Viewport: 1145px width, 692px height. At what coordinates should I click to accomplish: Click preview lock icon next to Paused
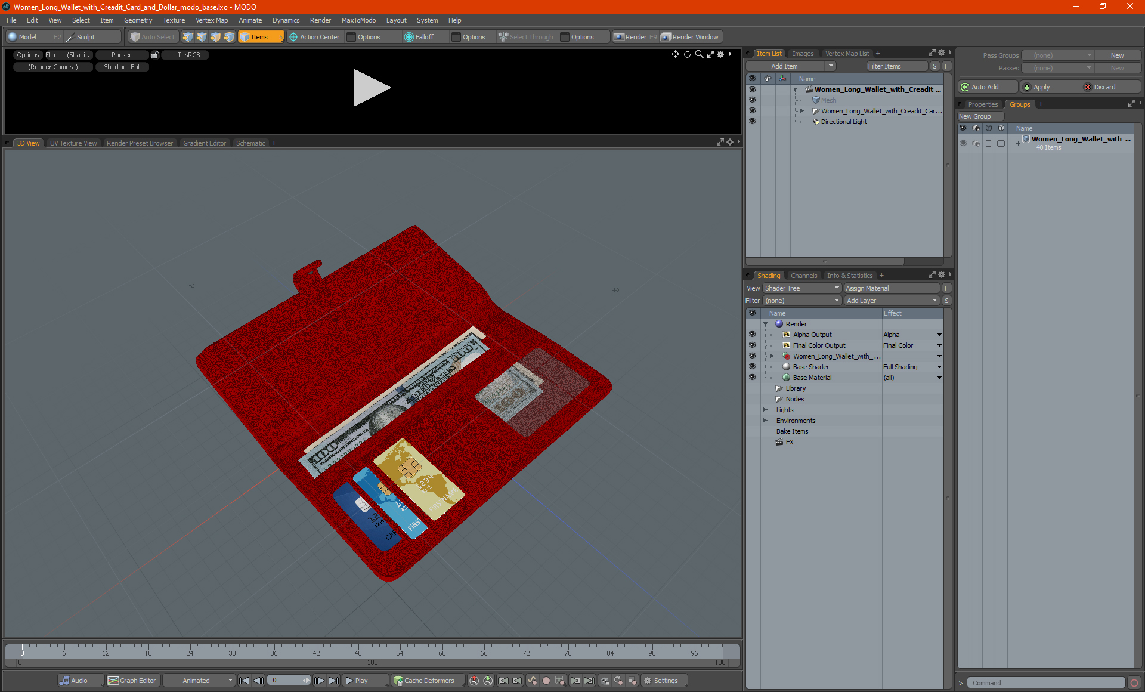[x=155, y=55]
